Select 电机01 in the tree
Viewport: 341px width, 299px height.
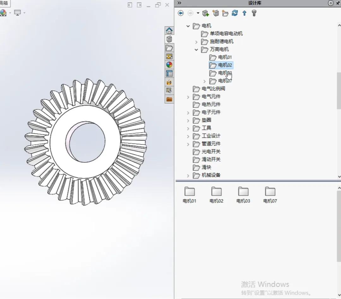(221, 57)
